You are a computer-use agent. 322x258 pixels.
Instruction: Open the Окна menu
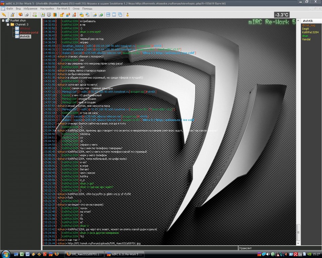click(x=76, y=9)
